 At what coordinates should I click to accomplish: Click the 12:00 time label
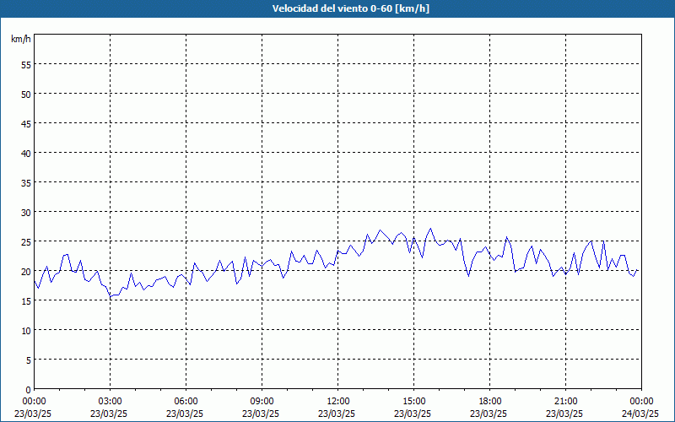(x=338, y=401)
